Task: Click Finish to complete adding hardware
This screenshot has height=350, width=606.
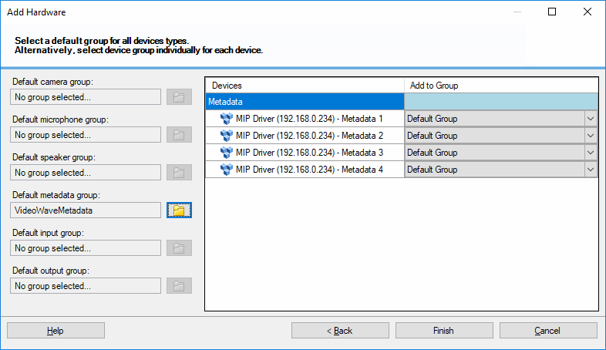Action: pos(444,331)
